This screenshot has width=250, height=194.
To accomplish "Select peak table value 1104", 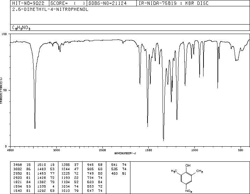I will (x=65, y=182).
